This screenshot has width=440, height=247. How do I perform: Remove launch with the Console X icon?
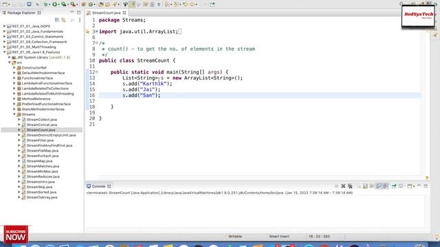coord(343,186)
